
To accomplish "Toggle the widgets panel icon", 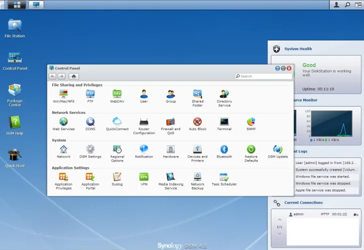I will [358, 4].
